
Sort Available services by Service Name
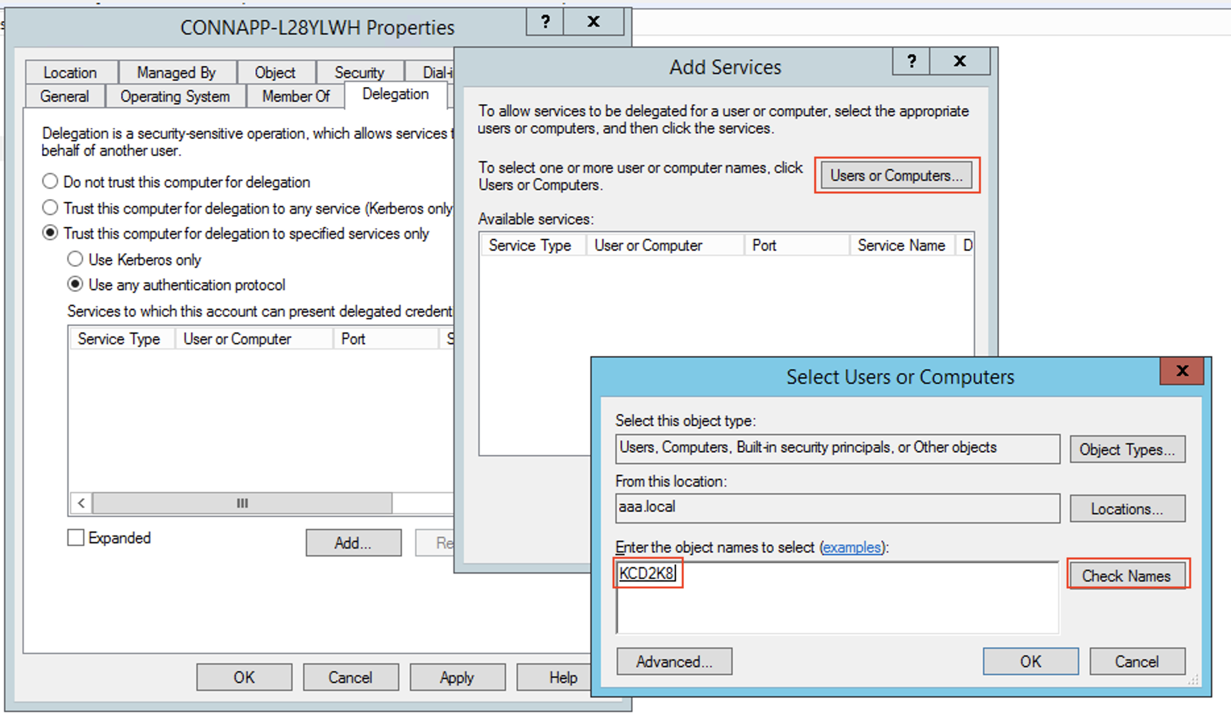(903, 245)
